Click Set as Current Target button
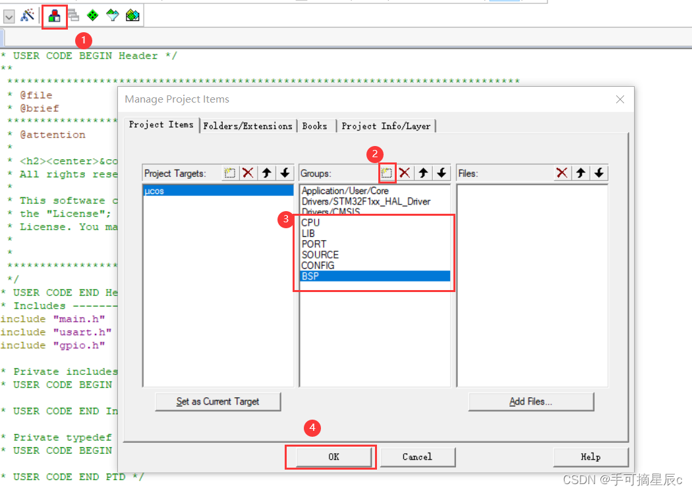Viewport: 692px width, 492px height. (218, 401)
